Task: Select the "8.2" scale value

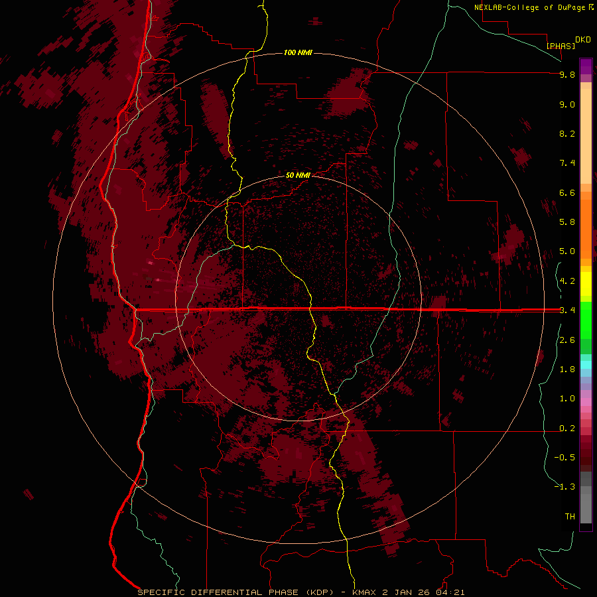Action: pyautogui.click(x=567, y=133)
